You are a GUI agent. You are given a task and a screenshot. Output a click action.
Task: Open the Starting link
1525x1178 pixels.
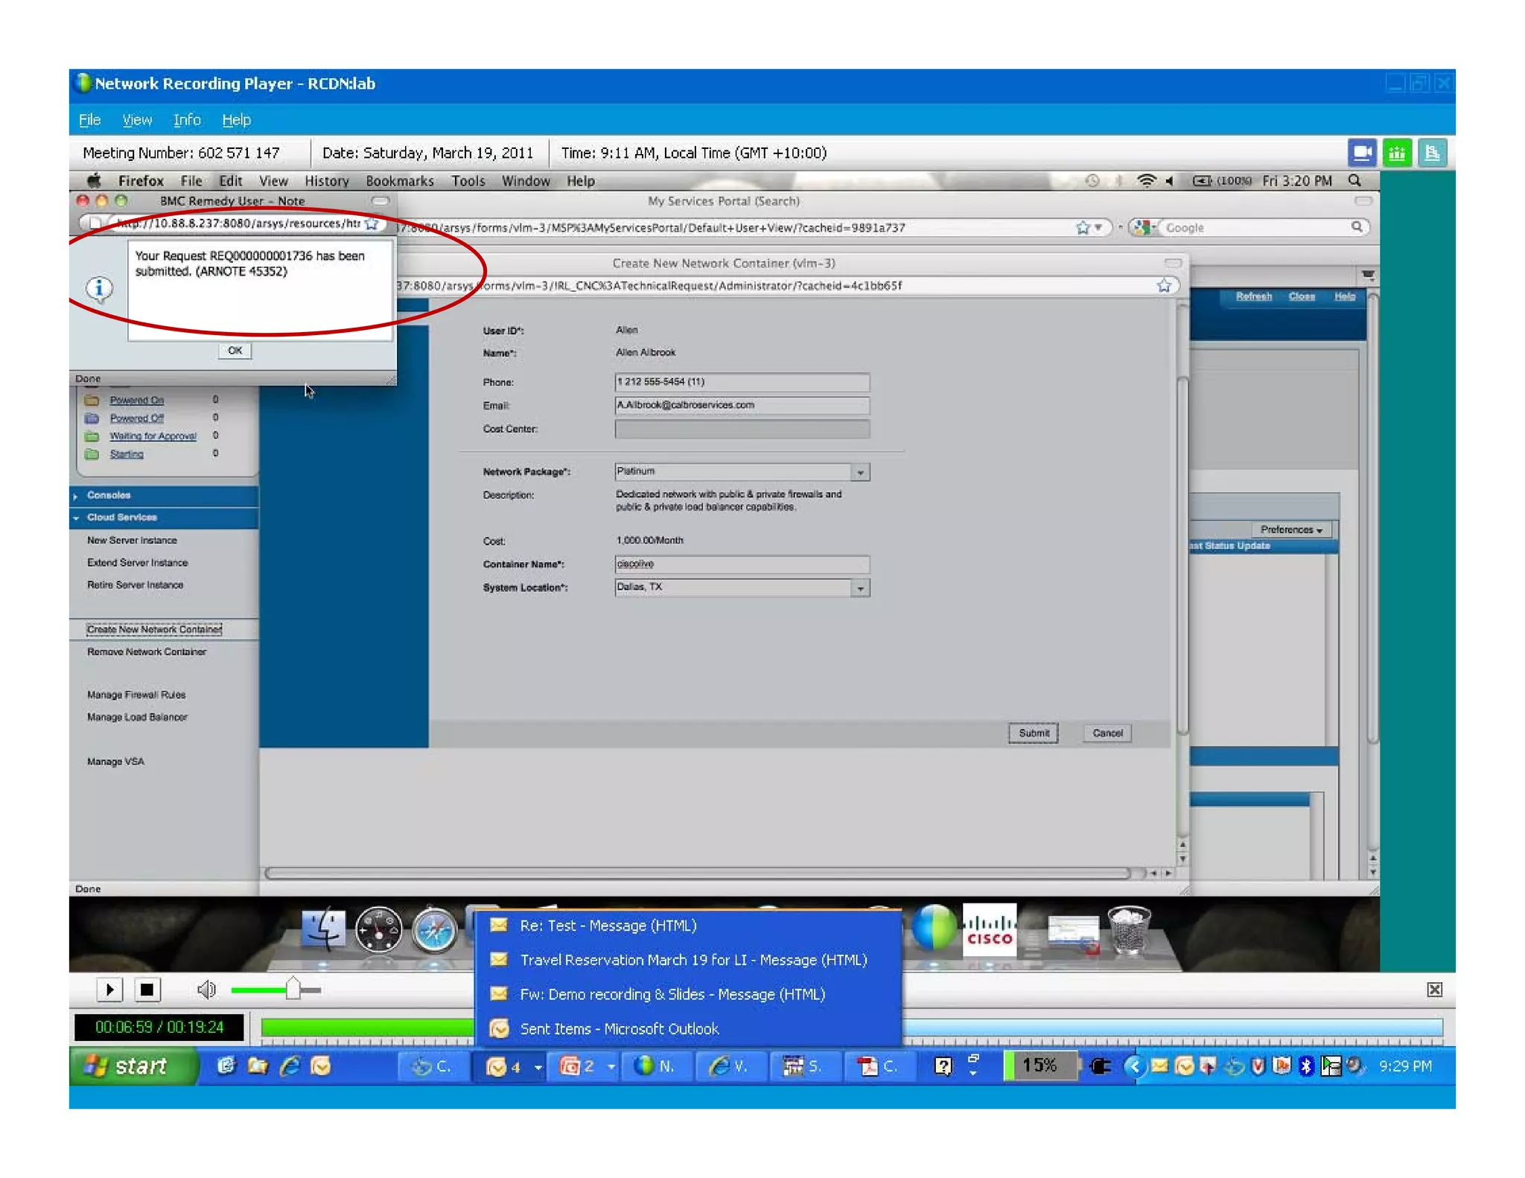126,454
